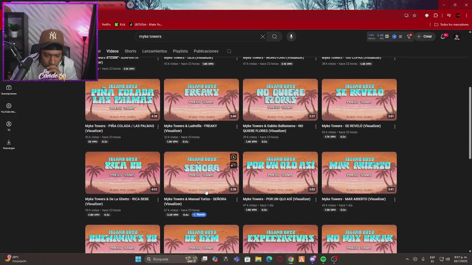Image resolution: width=472 pixels, height=265 pixels.
Task: Switch to the Shorts tab
Action: [130, 51]
